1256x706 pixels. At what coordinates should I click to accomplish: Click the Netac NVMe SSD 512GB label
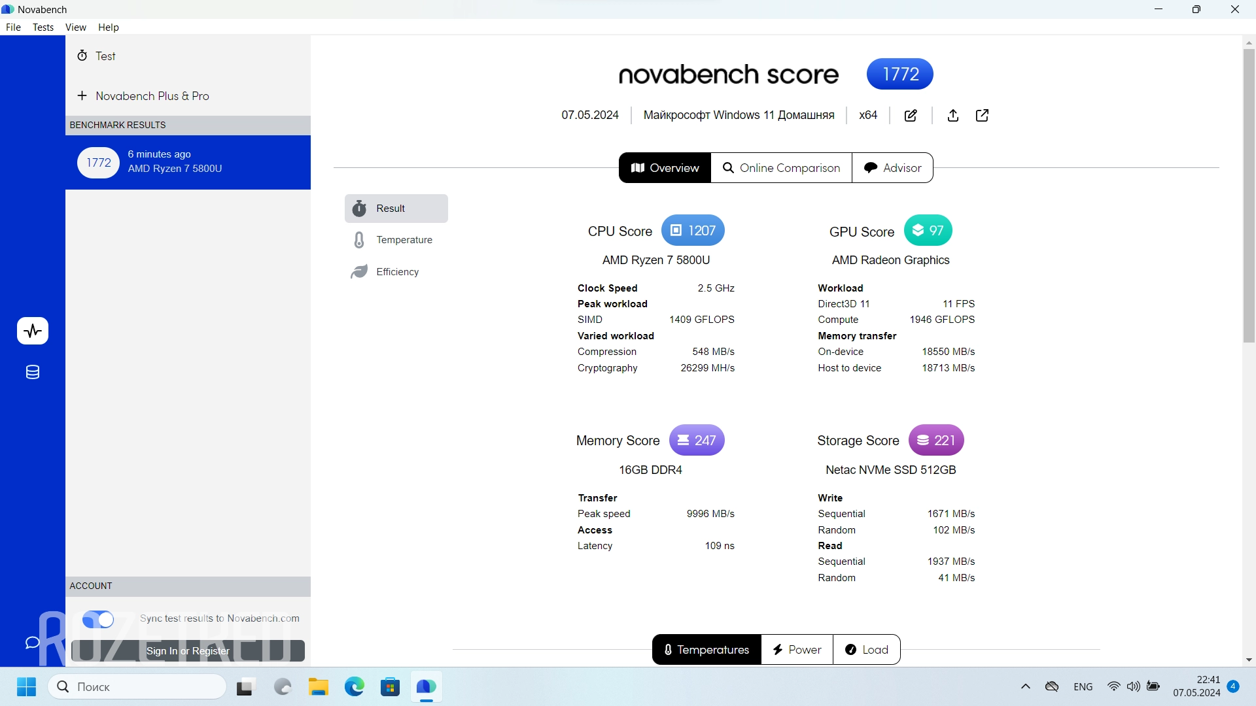pyautogui.click(x=890, y=470)
